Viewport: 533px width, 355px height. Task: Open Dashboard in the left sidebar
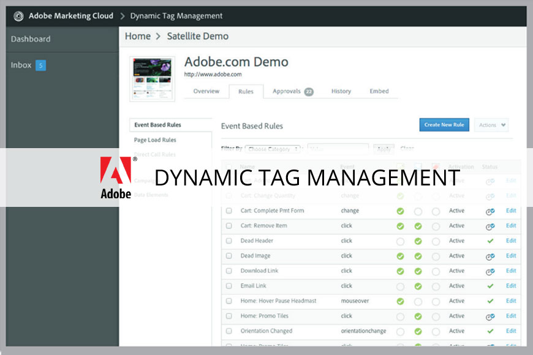coord(31,39)
